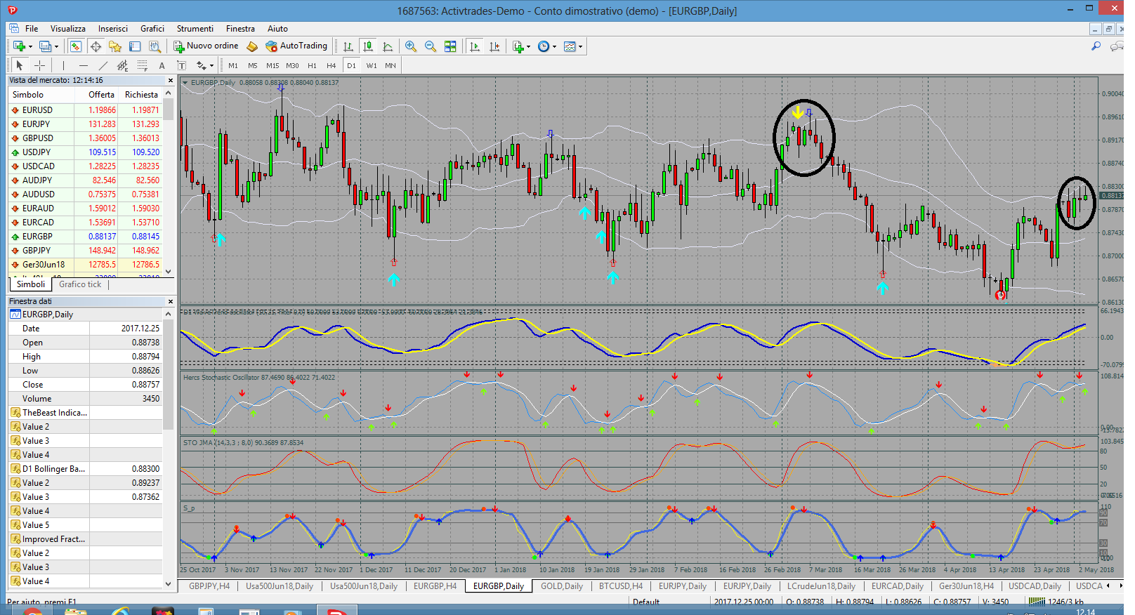Toggle the Data Window crosshair icon
Viewport: 1135px width, 615px height.
(x=96, y=46)
